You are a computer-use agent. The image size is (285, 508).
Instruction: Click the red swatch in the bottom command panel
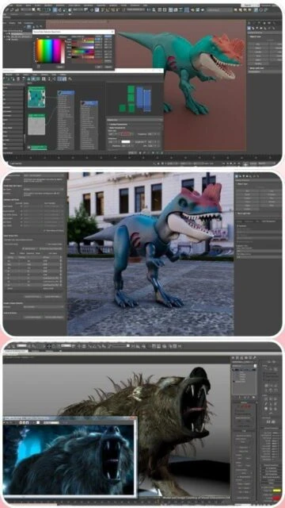(276, 498)
